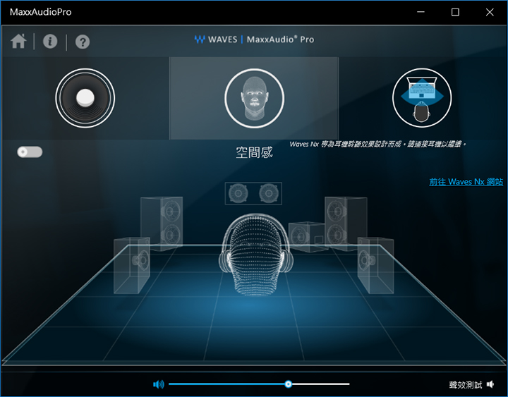Click the rear left surround speaker
The image size is (508, 397).
132,265
